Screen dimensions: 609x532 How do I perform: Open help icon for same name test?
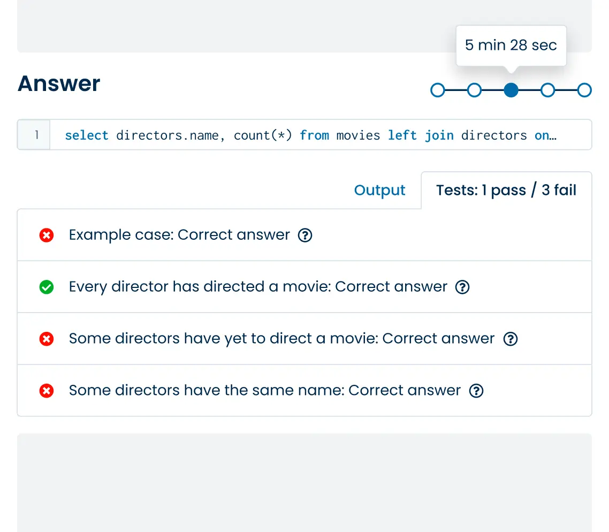(x=476, y=391)
